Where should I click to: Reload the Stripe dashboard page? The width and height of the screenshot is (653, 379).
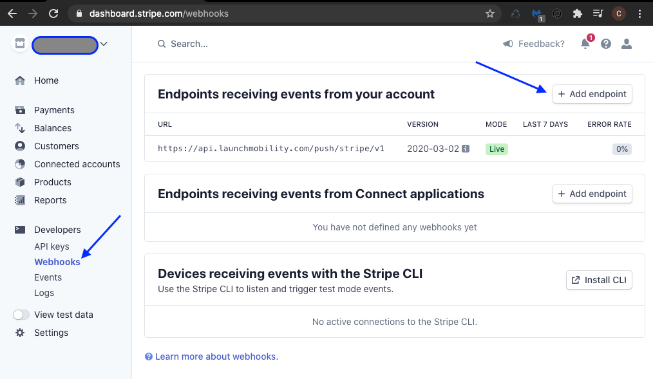[53, 14]
